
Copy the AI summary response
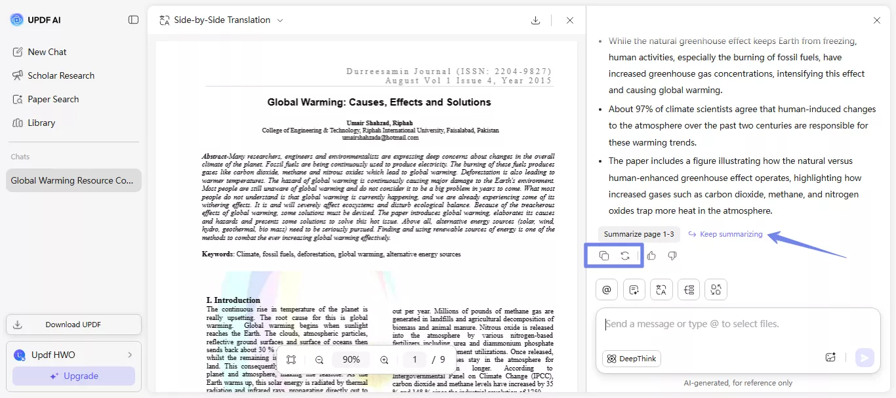(x=604, y=255)
